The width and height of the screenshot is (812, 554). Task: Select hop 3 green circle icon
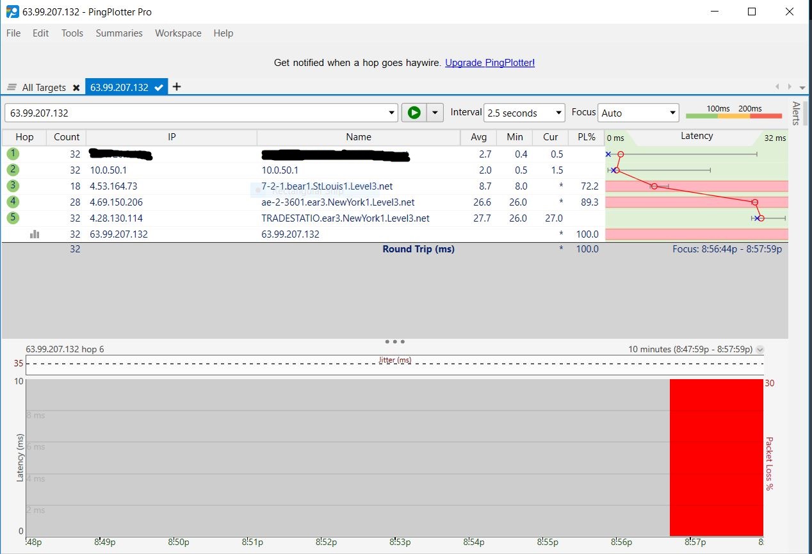pyautogui.click(x=13, y=186)
